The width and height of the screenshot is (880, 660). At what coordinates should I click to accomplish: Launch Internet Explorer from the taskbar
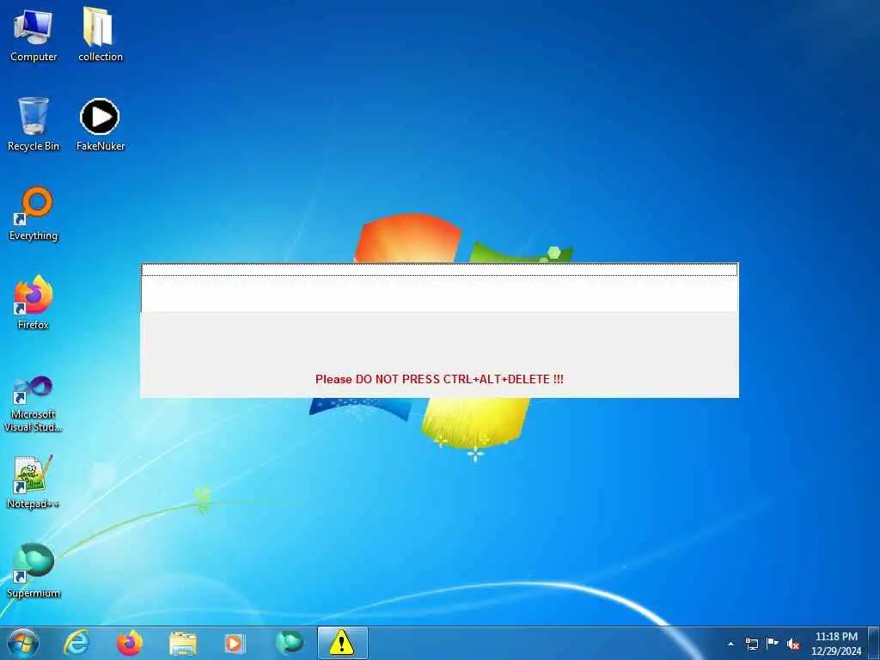coord(76,643)
